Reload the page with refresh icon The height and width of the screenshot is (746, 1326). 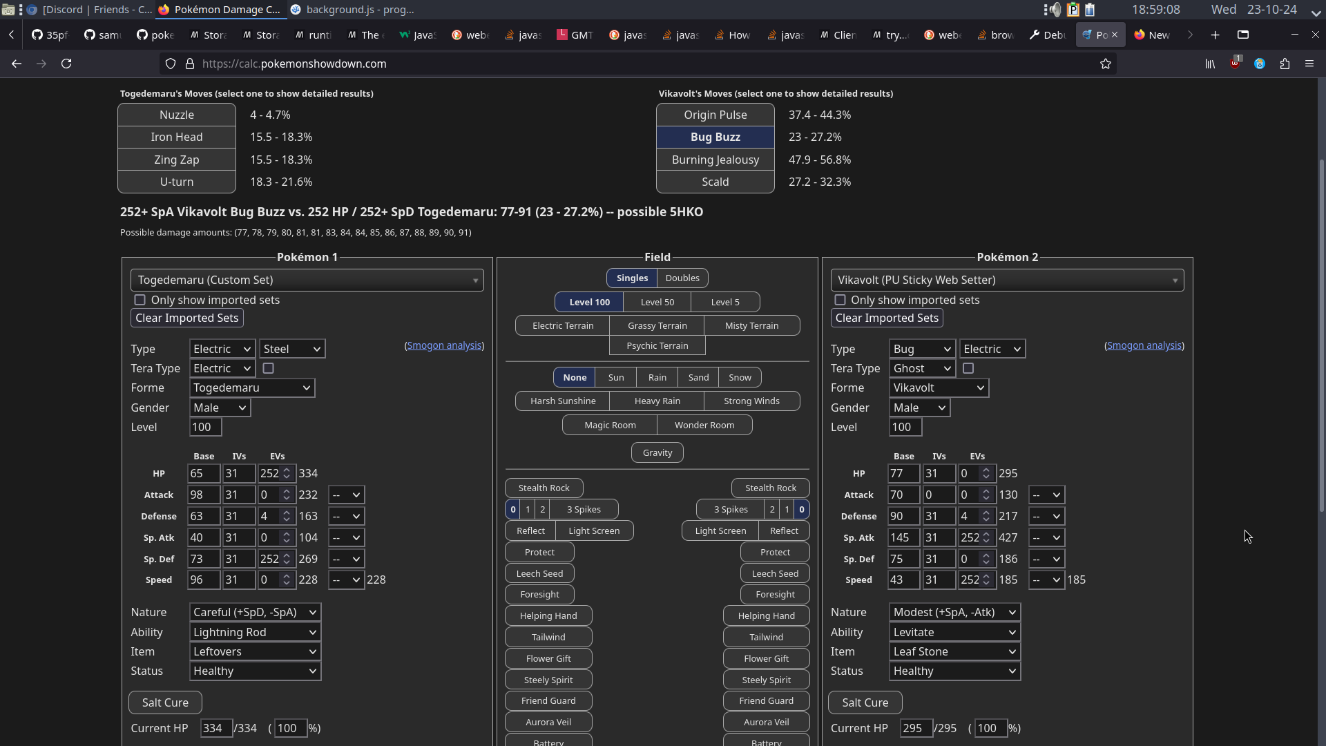coord(66,64)
